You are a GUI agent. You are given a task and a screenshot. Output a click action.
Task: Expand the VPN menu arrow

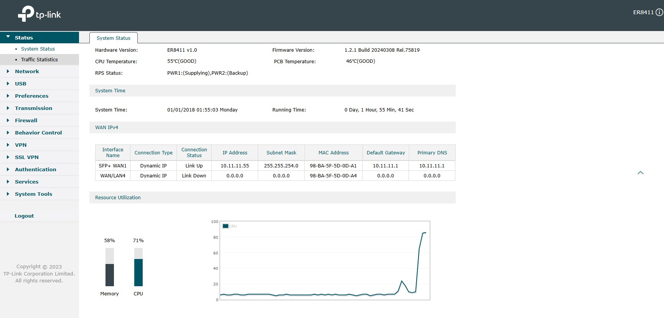[x=8, y=145]
